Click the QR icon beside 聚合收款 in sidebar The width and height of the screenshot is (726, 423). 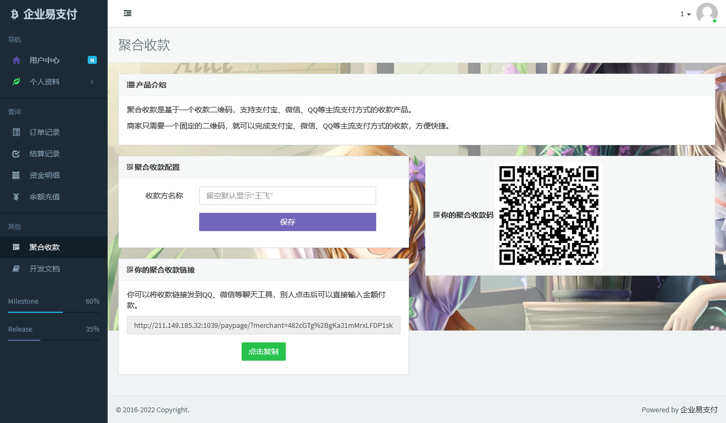pos(16,247)
